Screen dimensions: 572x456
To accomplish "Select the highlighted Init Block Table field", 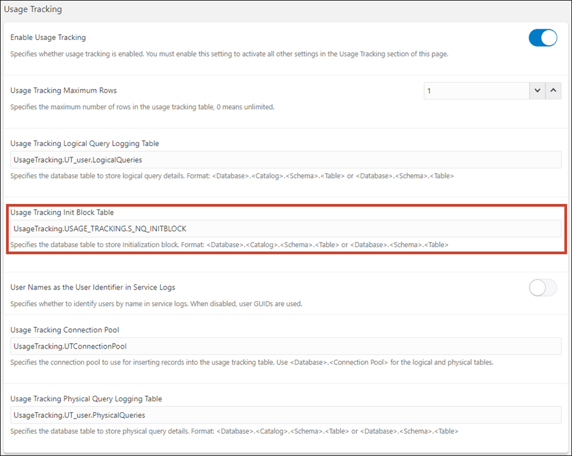I will pos(285,229).
